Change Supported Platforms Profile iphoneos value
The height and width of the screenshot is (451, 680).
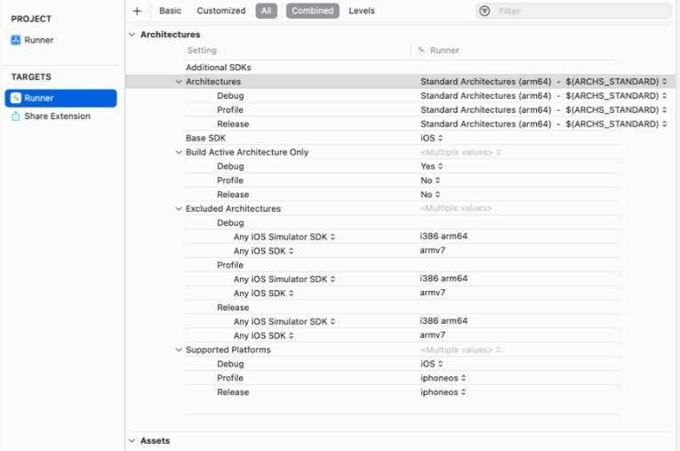(444, 378)
